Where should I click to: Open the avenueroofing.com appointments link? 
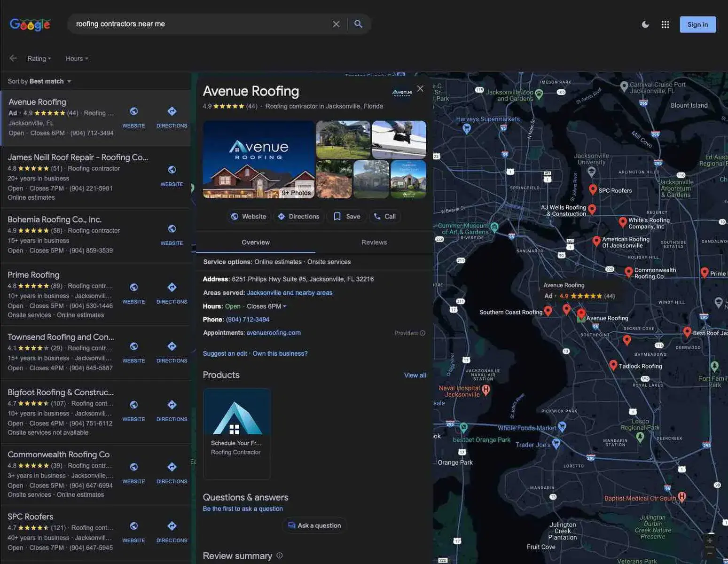coord(274,332)
